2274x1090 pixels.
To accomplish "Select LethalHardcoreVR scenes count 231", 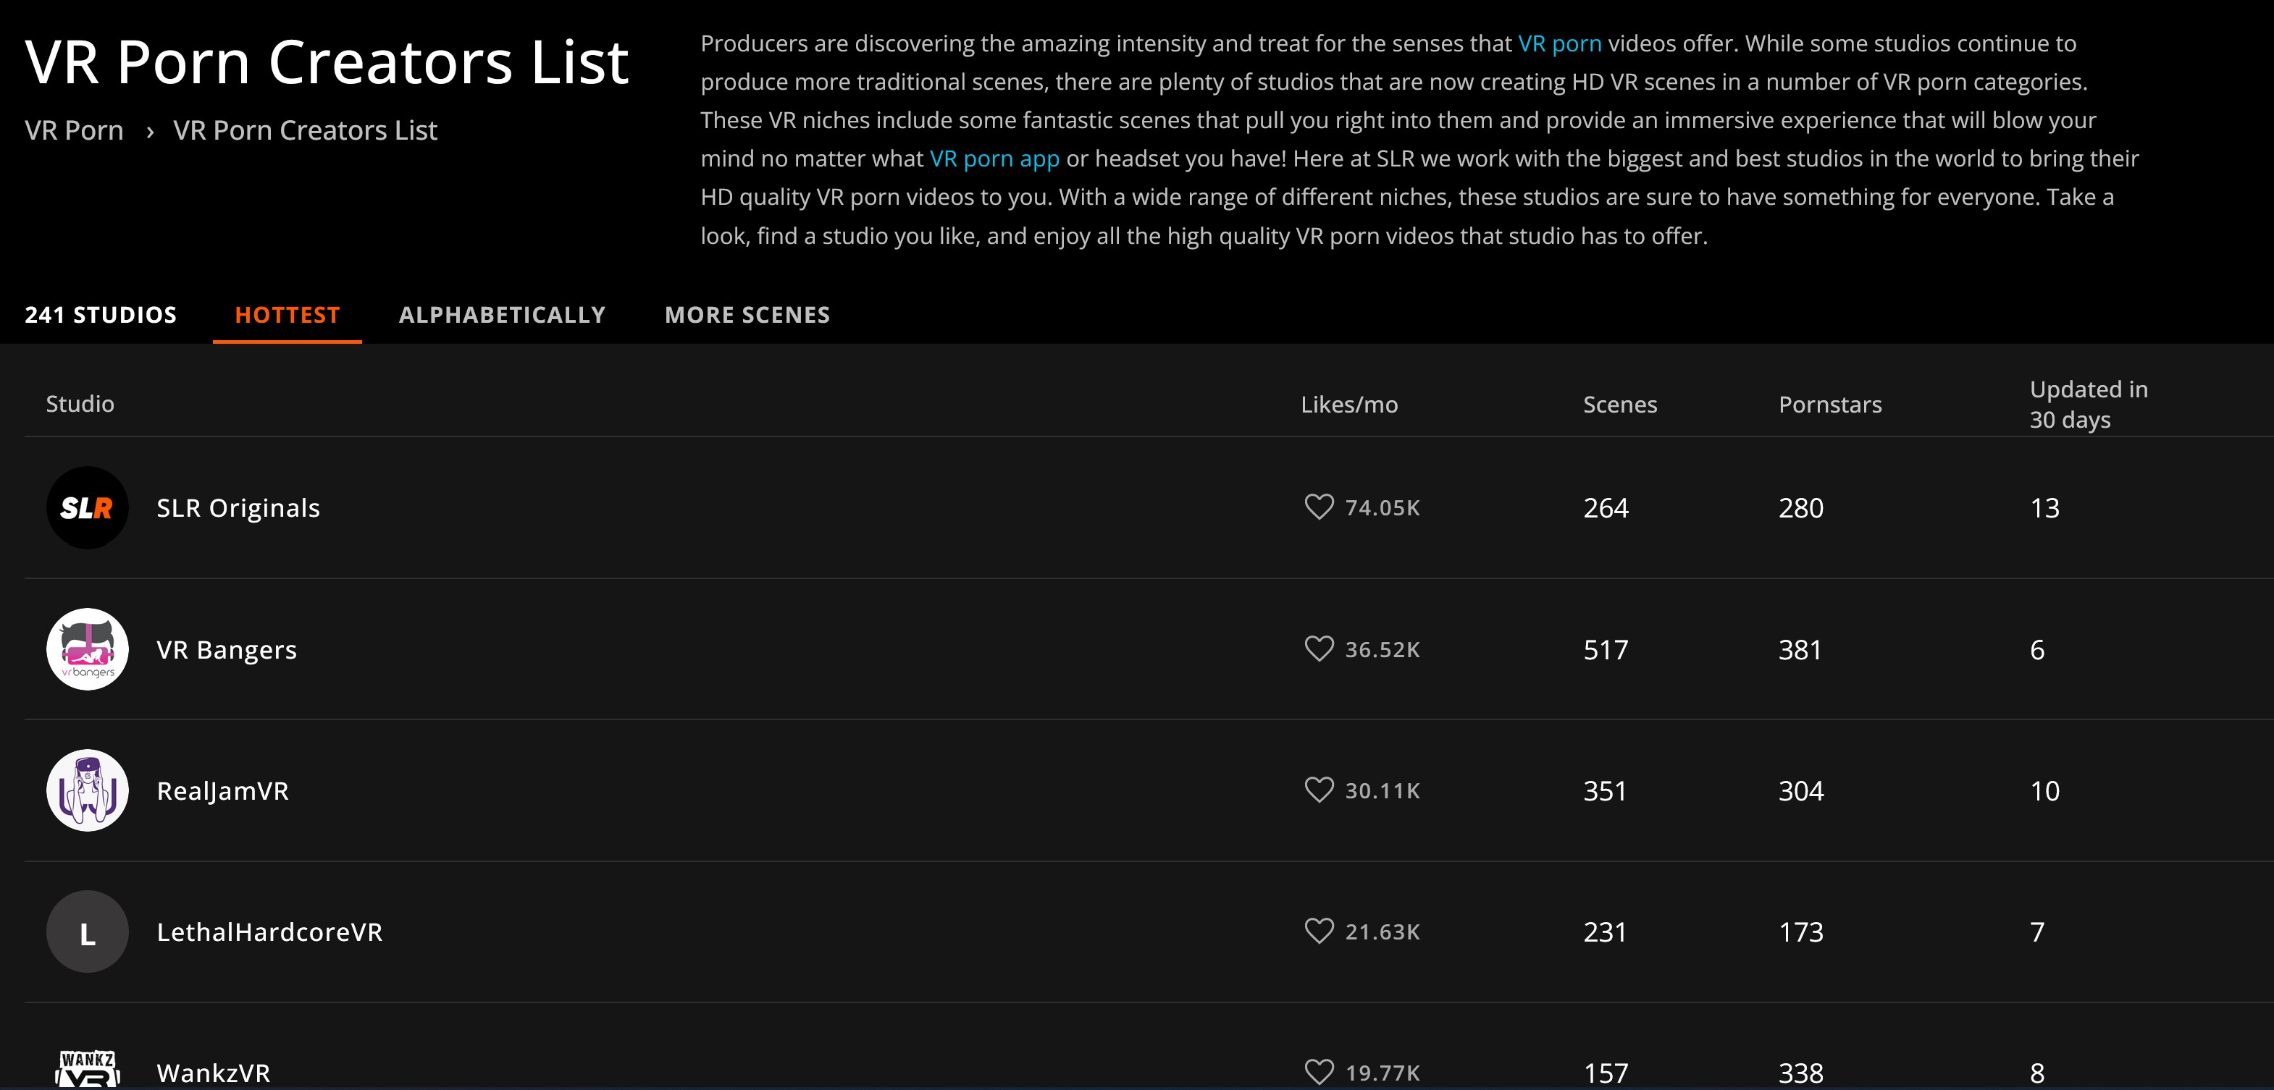I will [1605, 932].
